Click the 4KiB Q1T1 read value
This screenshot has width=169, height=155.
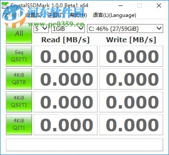(66, 125)
